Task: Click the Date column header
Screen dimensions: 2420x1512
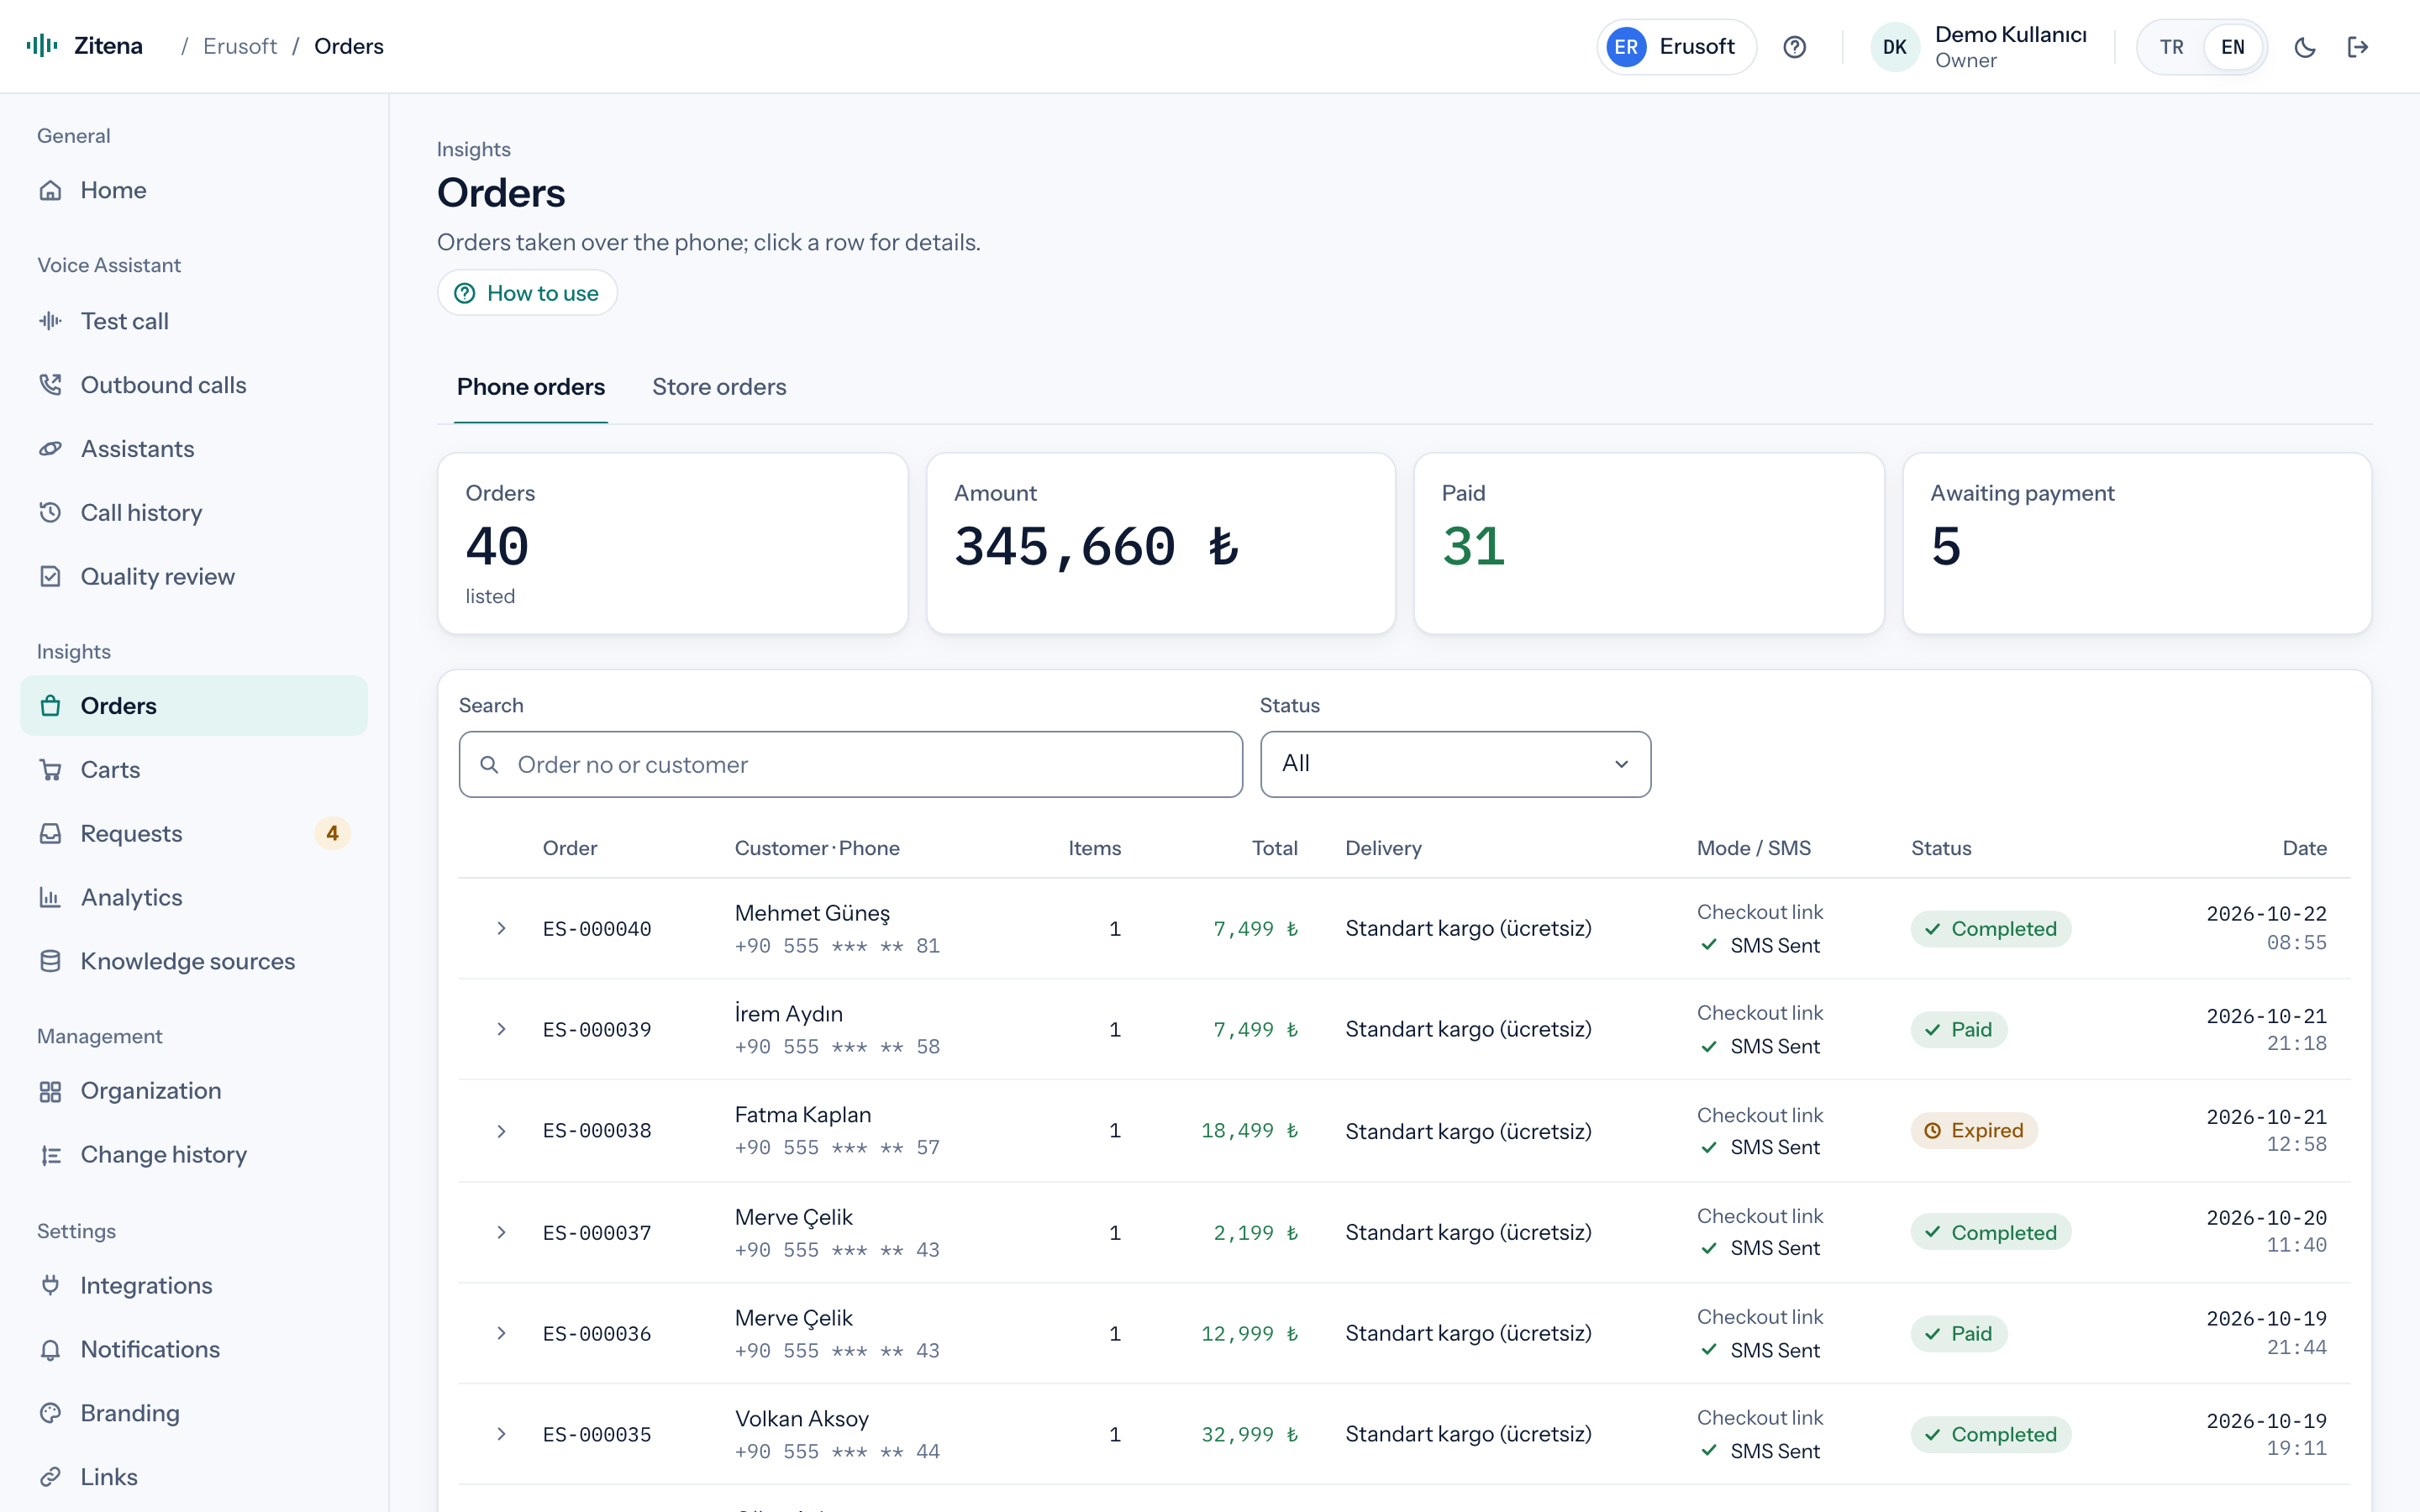Action: click(x=2304, y=848)
